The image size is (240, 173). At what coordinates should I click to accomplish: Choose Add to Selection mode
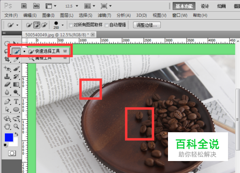36,25
